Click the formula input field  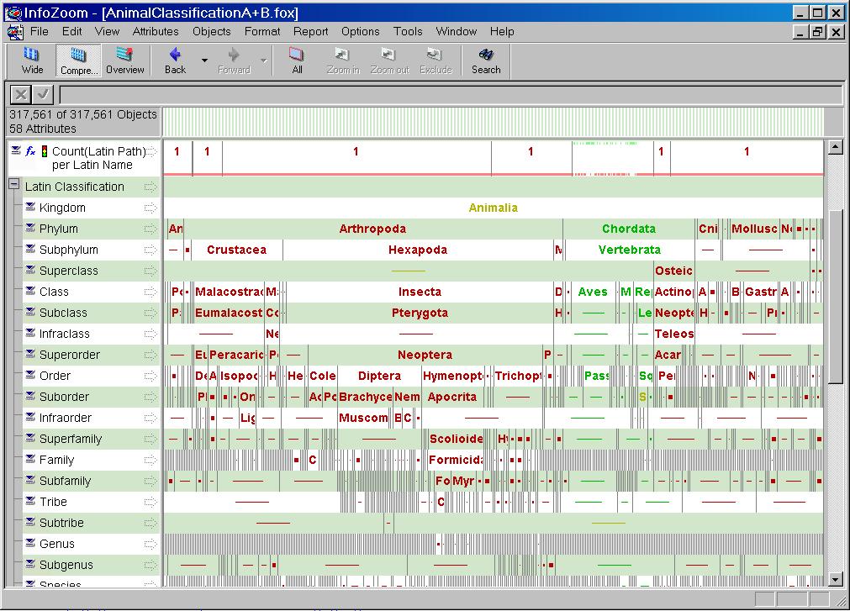tap(450, 94)
